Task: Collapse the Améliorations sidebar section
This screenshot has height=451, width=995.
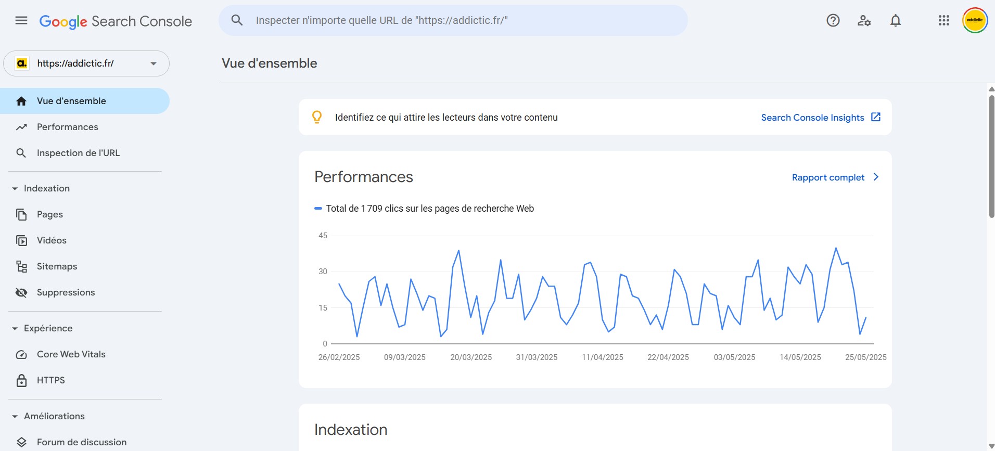Action: 15,416
